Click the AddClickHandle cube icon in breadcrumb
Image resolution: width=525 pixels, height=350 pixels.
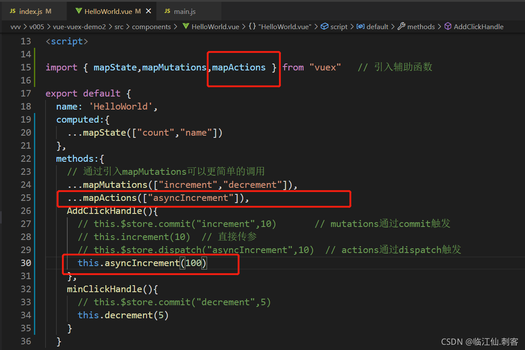click(x=448, y=27)
